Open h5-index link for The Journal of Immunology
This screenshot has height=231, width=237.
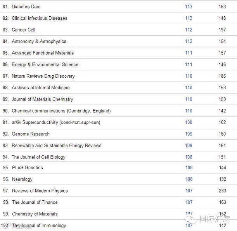[x=189, y=226]
